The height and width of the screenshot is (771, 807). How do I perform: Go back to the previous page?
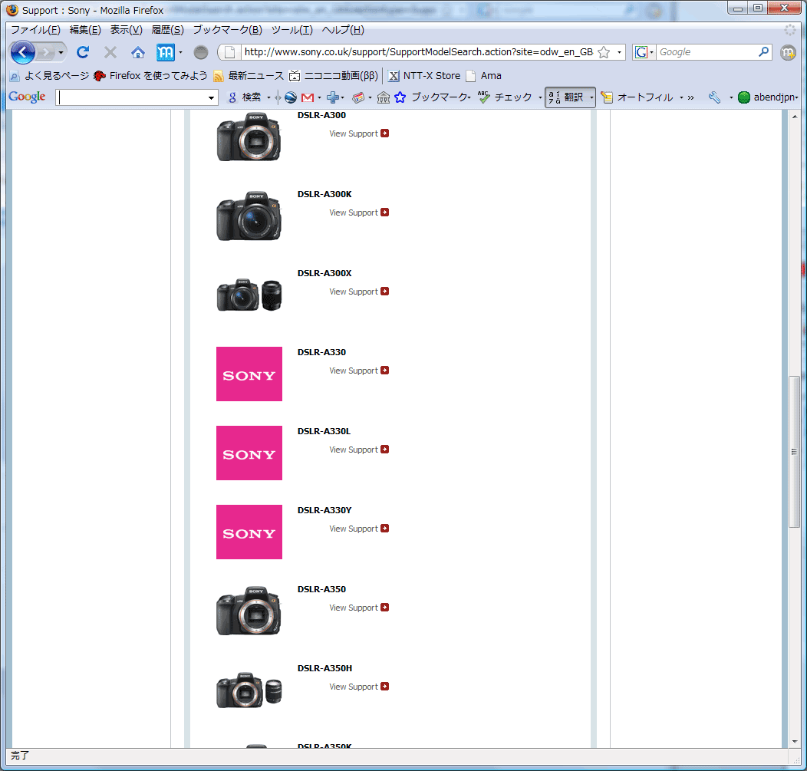tap(23, 52)
